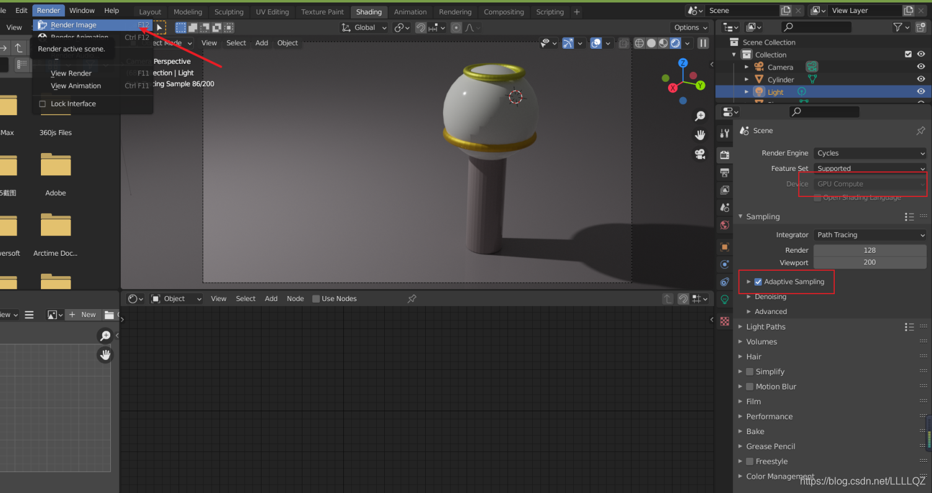Click the Z axis on navigation gizmo

point(683,63)
